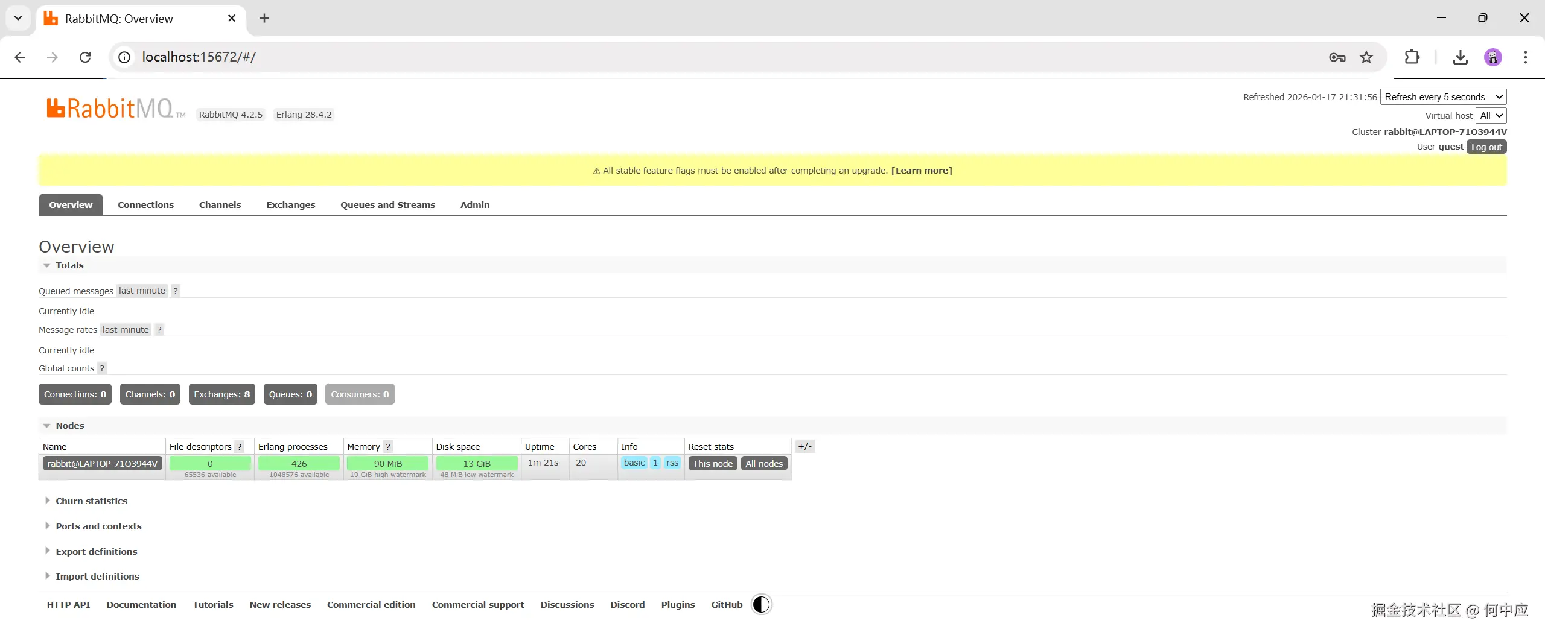Open help for File descriptors column

pos(240,447)
